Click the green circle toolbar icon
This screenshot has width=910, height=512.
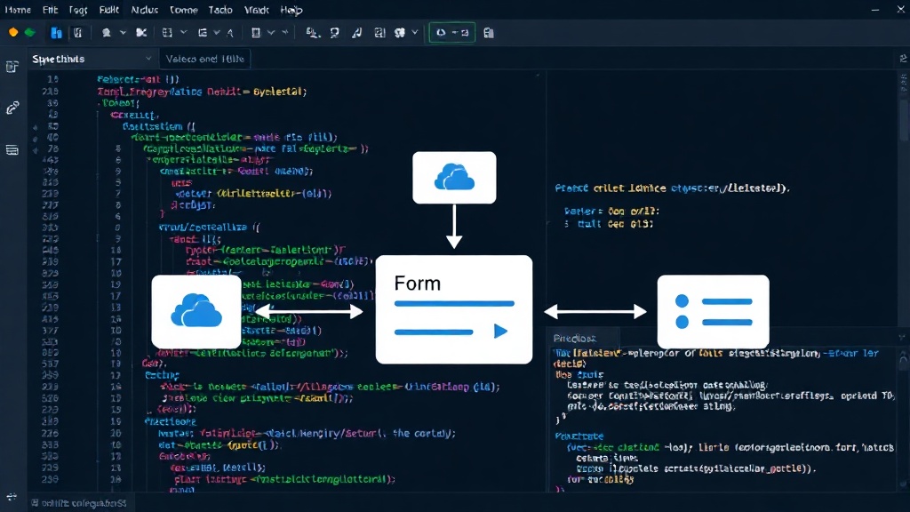(x=29, y=33)
